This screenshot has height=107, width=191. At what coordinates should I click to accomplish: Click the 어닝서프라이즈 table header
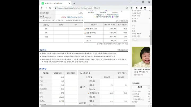85,73
